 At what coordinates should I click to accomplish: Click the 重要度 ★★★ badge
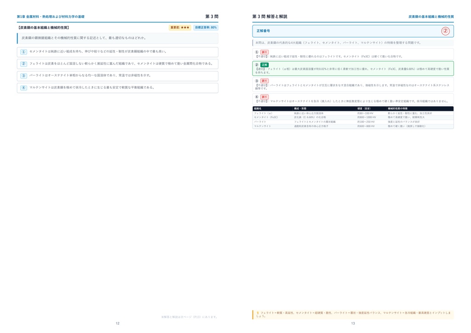pyautogui.click(x=180, y=28)
